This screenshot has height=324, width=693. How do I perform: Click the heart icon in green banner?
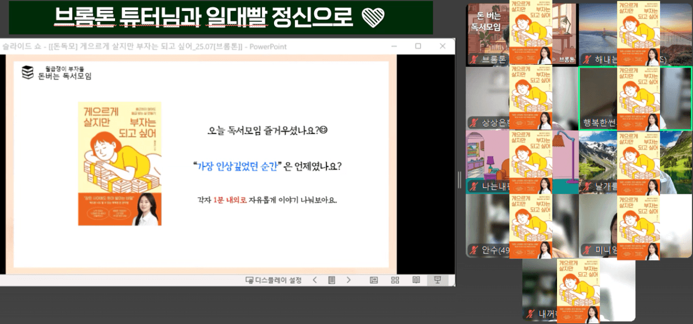[x=373, y=18]
